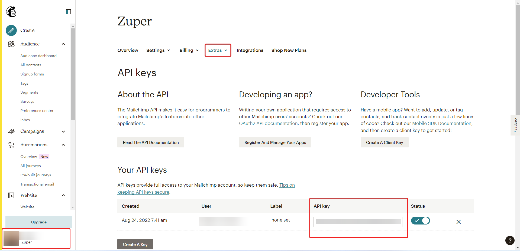The height and width of the screenshot is (251, 520).
Task: Open the Feedback side tab
Action: (515, 125)
